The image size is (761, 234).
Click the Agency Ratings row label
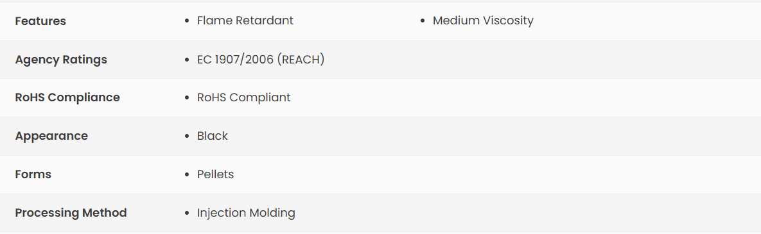click(x=61, y=60)
